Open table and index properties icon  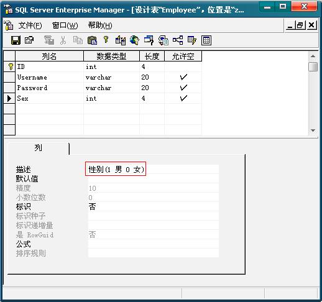point(29,40)
